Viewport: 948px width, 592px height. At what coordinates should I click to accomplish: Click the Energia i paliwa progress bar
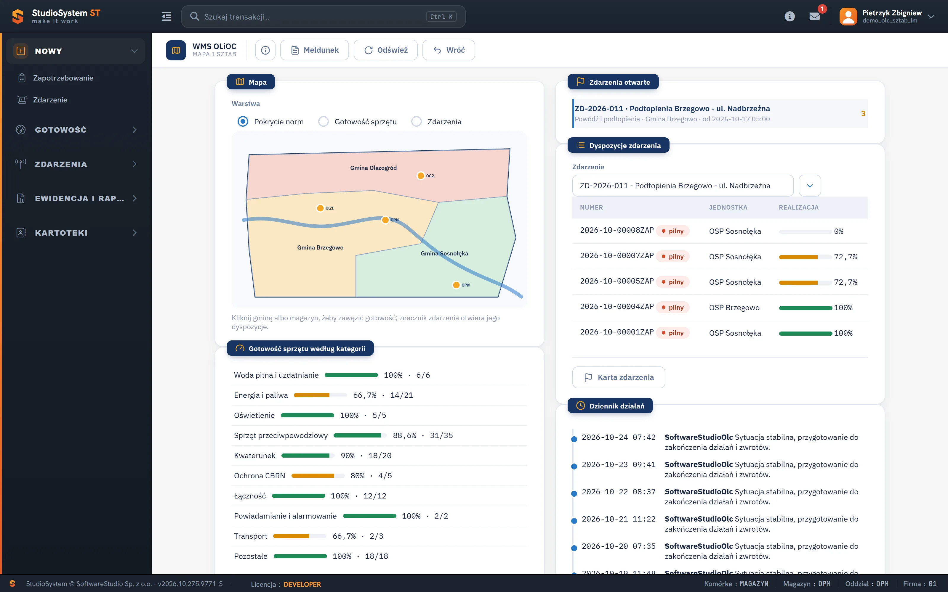pyautogui.click(x=321, y=395)
